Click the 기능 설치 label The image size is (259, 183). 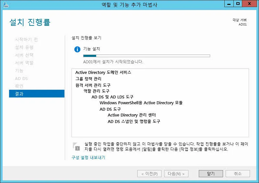(x=92, y=49)
